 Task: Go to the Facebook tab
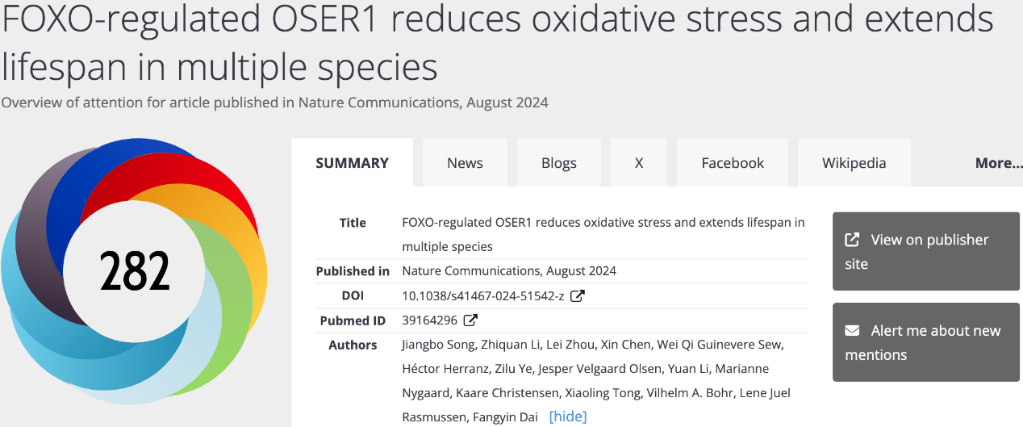click(x=733, y=163)
